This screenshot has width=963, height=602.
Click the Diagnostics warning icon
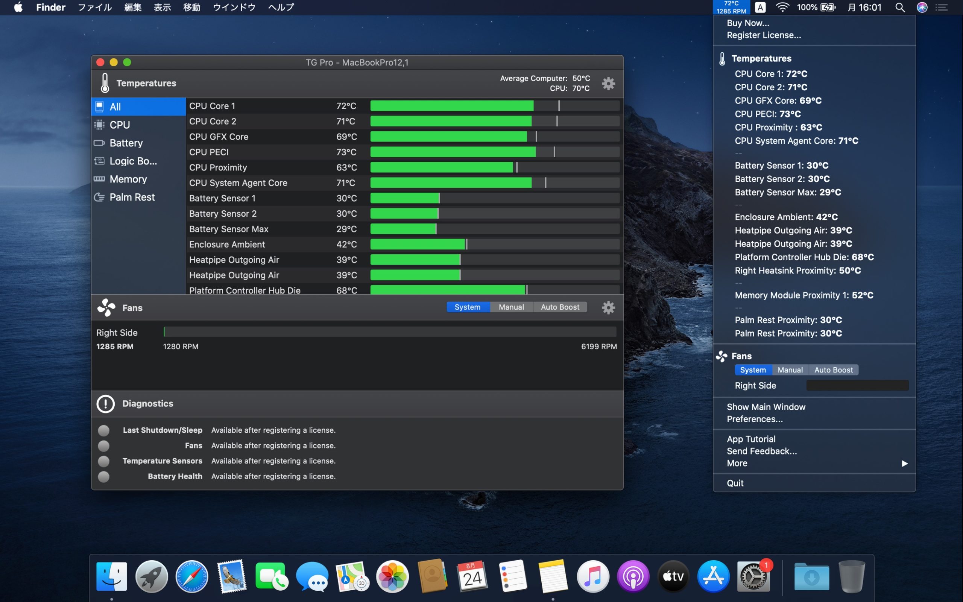(x=105, y=403)
